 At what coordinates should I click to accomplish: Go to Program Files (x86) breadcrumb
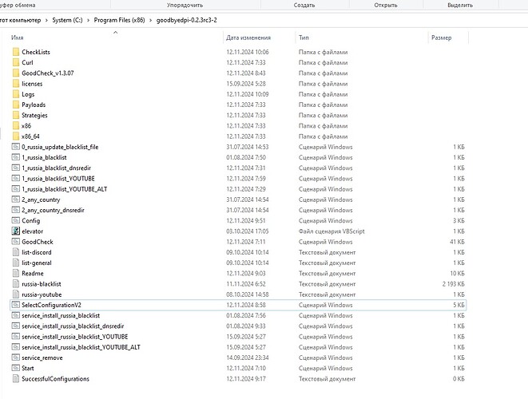[119, 20]
